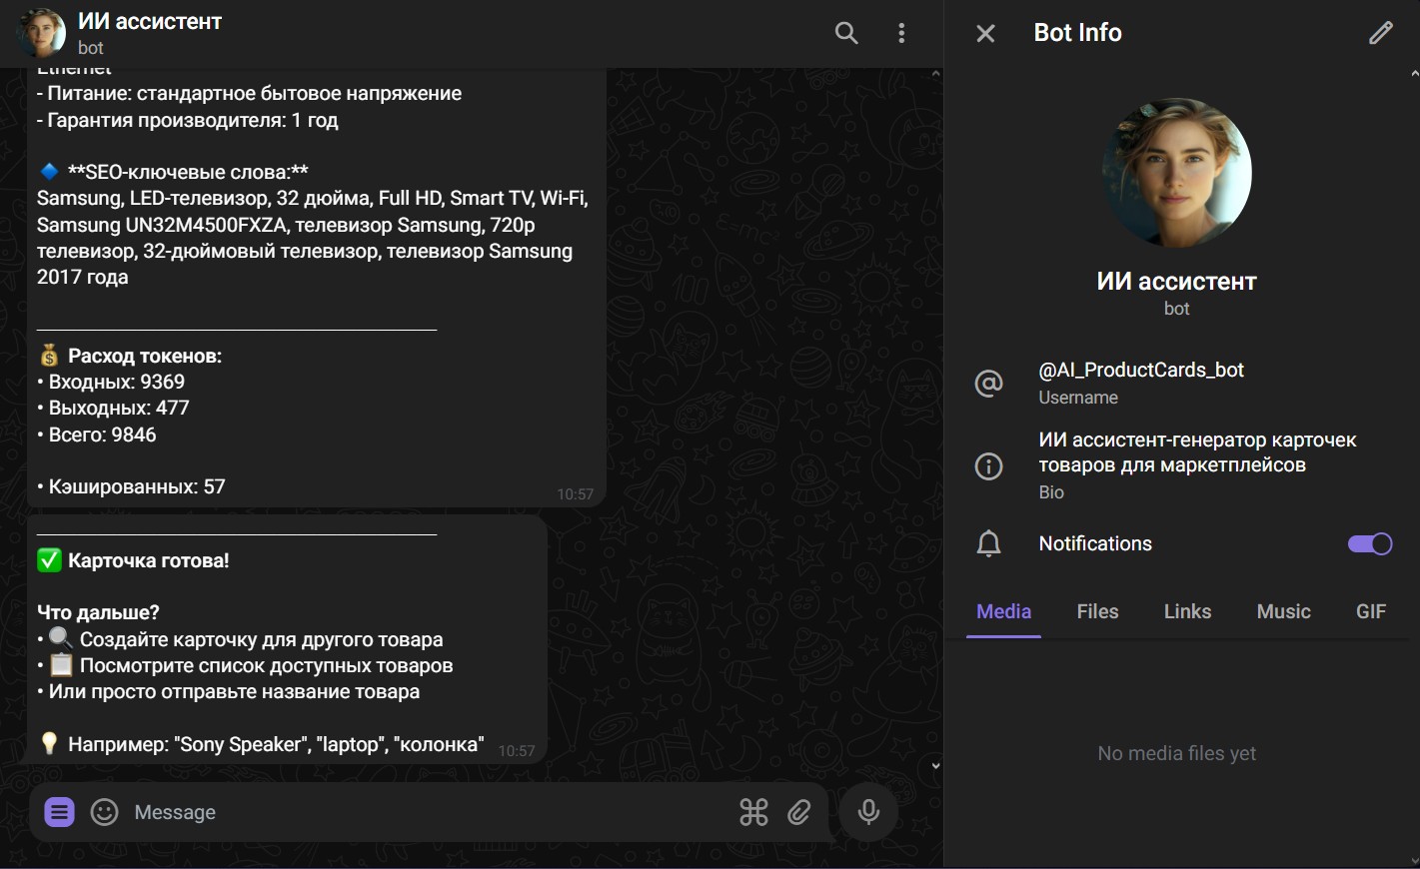Viewport: 1420px width, 869px height.
Task: Select the Media tab
Action: (1003, 611)
